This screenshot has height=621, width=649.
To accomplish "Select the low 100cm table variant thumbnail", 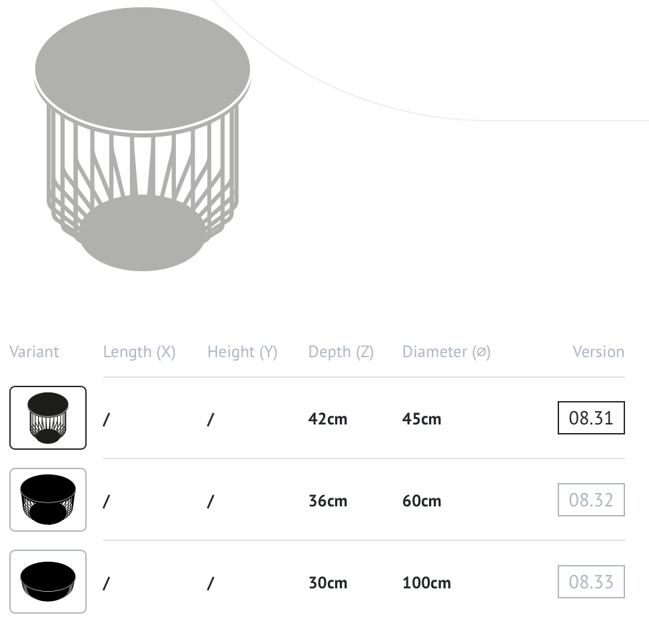I will point(48,582).
